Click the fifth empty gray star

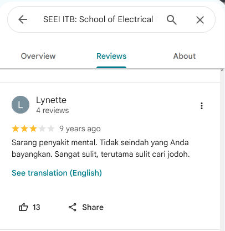(51, 129)
